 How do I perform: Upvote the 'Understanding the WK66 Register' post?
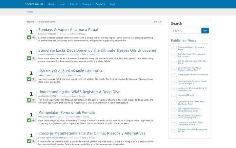point(29,100)
